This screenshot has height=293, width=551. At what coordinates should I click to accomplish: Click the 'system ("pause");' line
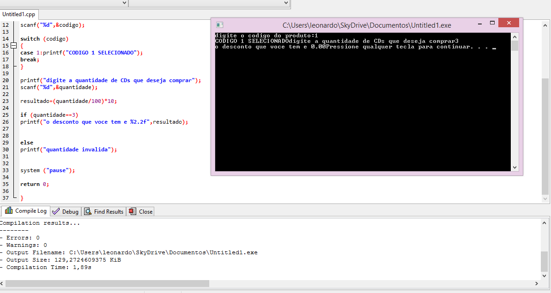[48, 170]
